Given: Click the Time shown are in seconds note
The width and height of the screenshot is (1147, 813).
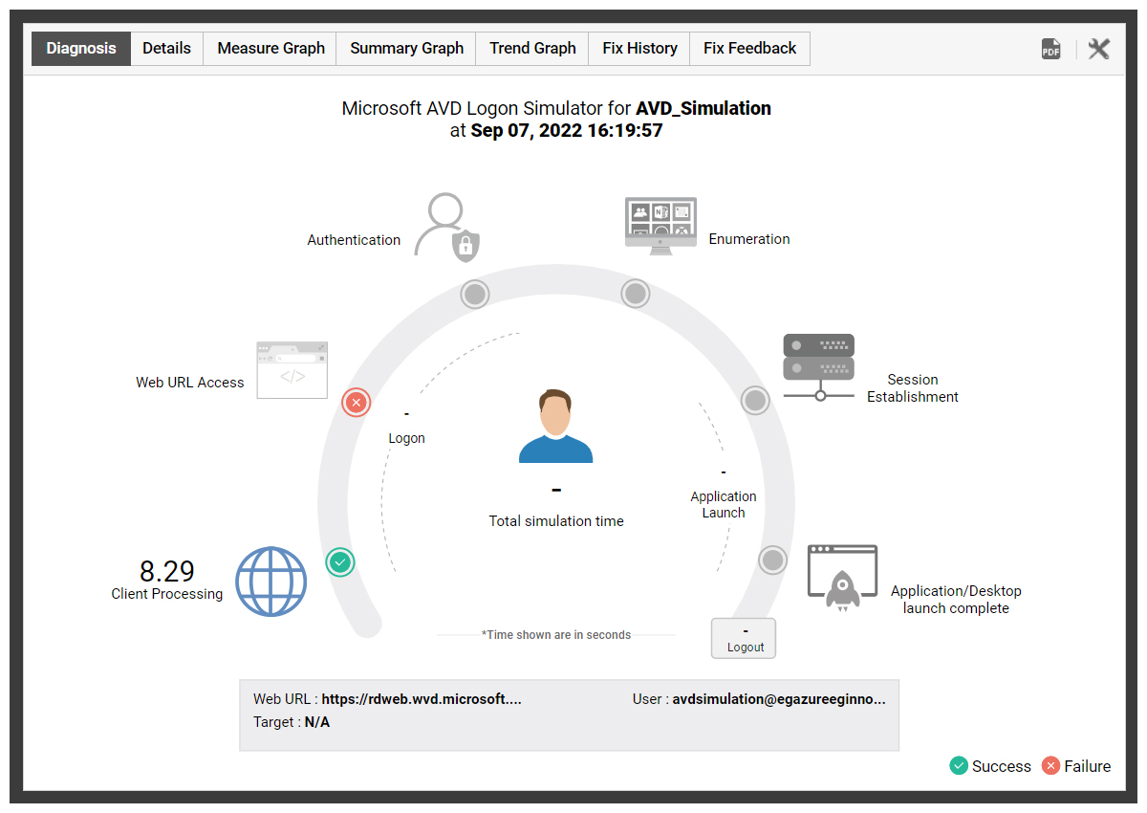Looking at the screenshot, I should point(556,635).
